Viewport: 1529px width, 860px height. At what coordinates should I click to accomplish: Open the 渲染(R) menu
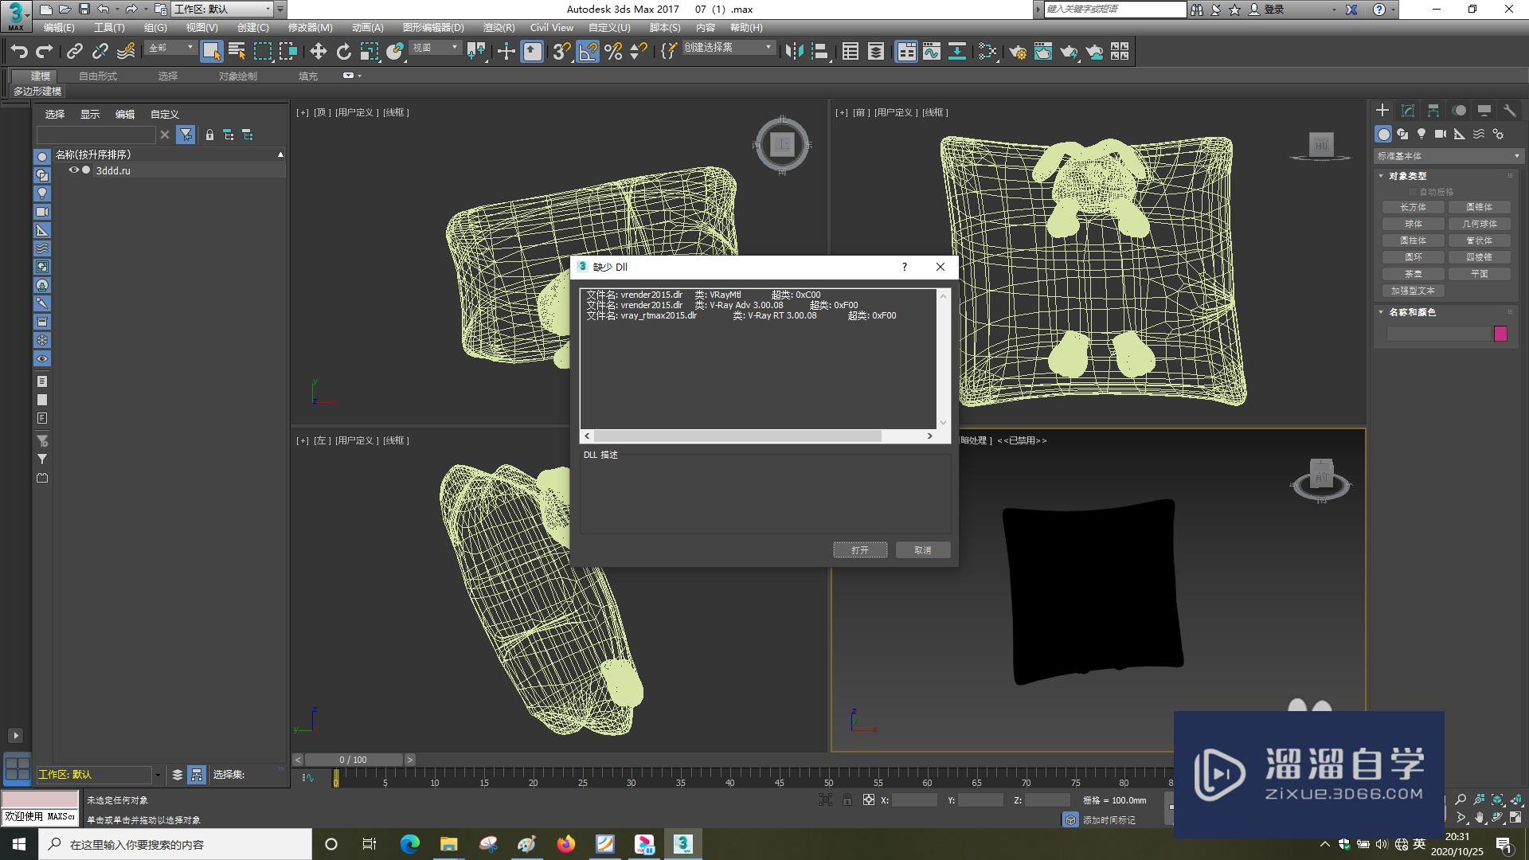[x=499, y=28]
